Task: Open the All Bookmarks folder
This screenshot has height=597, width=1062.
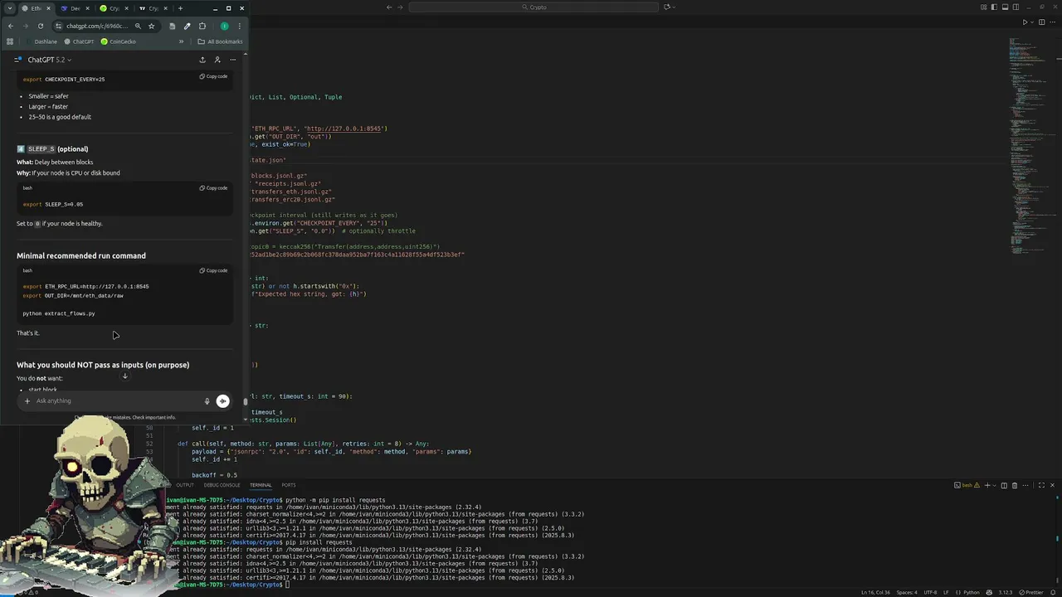Action: click(220, 41)
